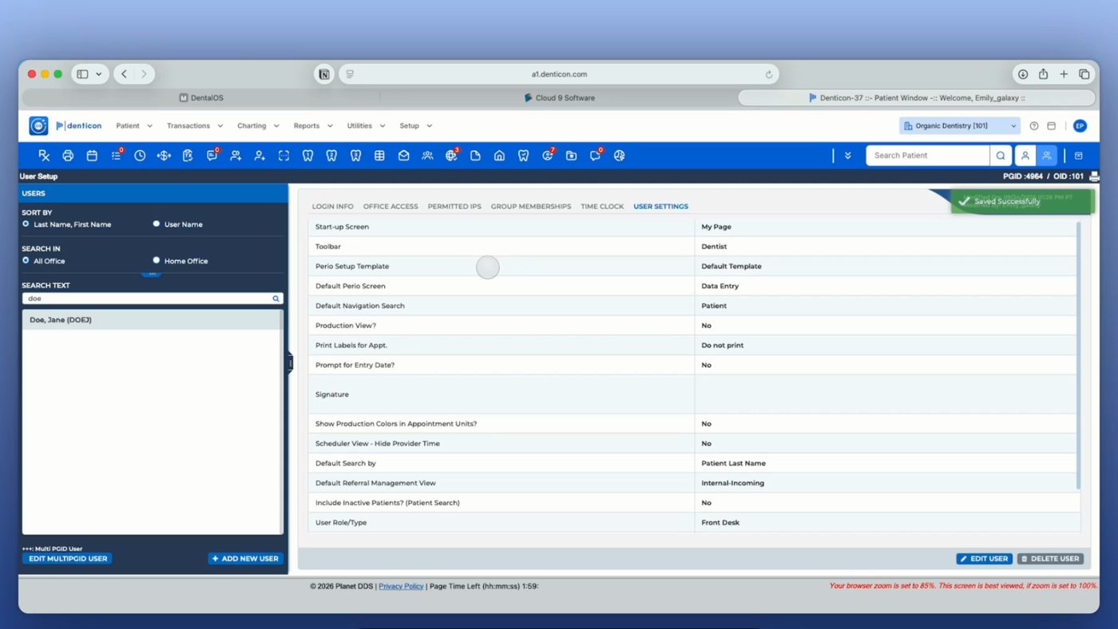
Task: Open the Office Access tab
Action: (391, 207)
